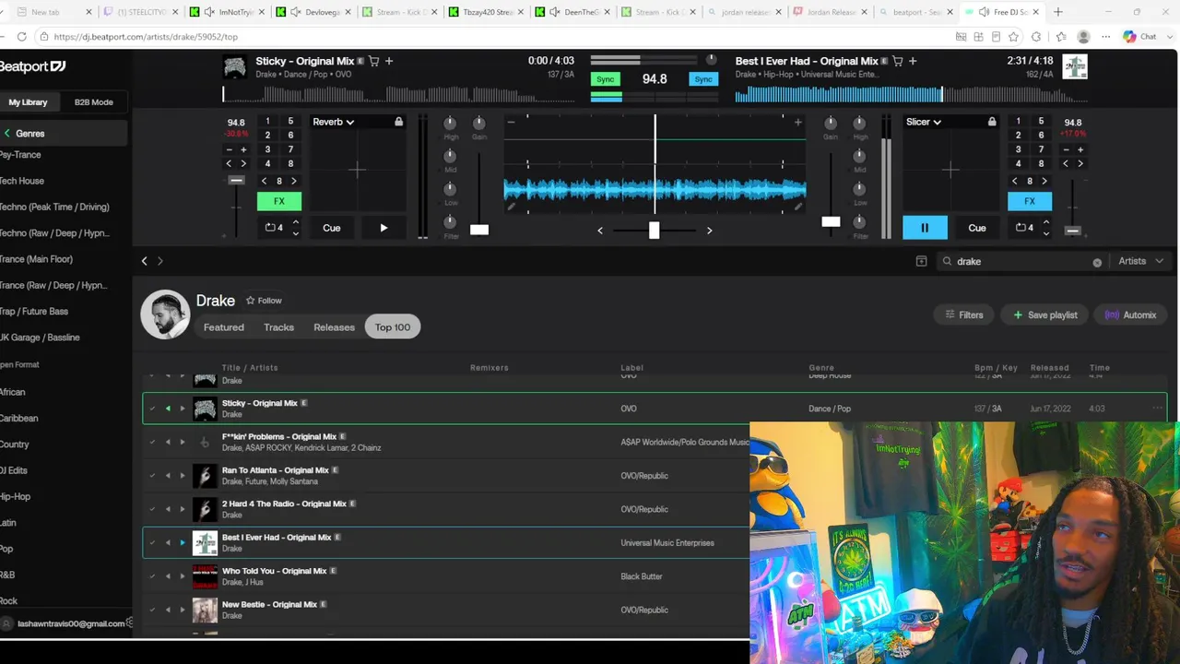1180x664 pixels.
Task: Open the Filters panel
Action: pos(964,315)
